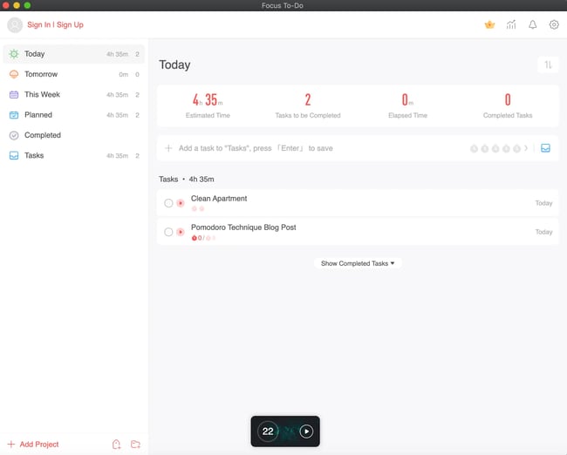Open the notifications bell
This screenshot has width=567, height=455.
click(533, 24)
